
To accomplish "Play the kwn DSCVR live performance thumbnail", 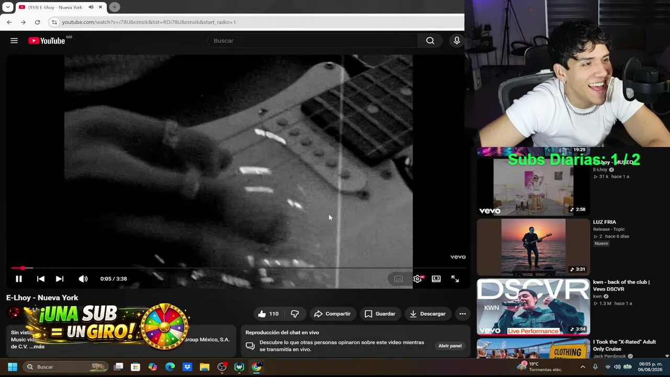I will (533, 307).
